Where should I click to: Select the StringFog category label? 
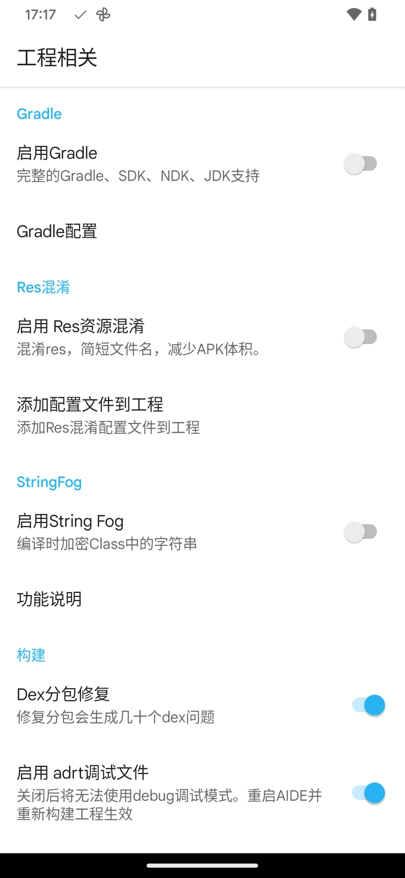[x=49, y=482]
